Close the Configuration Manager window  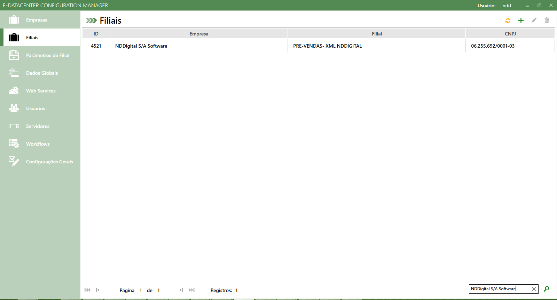(x=551, y=5)
